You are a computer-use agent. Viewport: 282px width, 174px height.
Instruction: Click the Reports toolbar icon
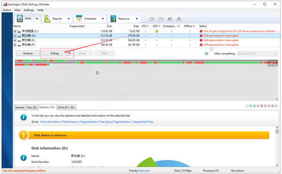(47, 19)
